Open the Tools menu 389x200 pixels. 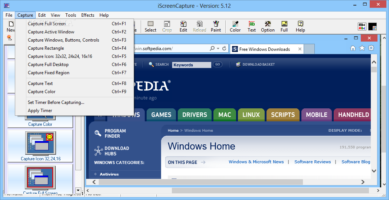pyautogui.click(x=71, y=15)
